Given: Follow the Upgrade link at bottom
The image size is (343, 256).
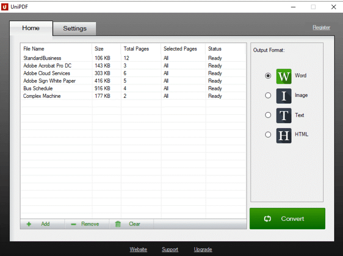Looking at the screenshot, I should point(203,250).
